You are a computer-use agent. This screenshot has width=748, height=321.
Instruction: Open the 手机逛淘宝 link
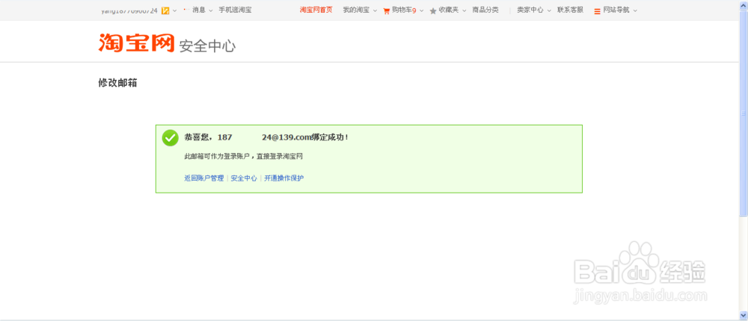tap(235, 10)
